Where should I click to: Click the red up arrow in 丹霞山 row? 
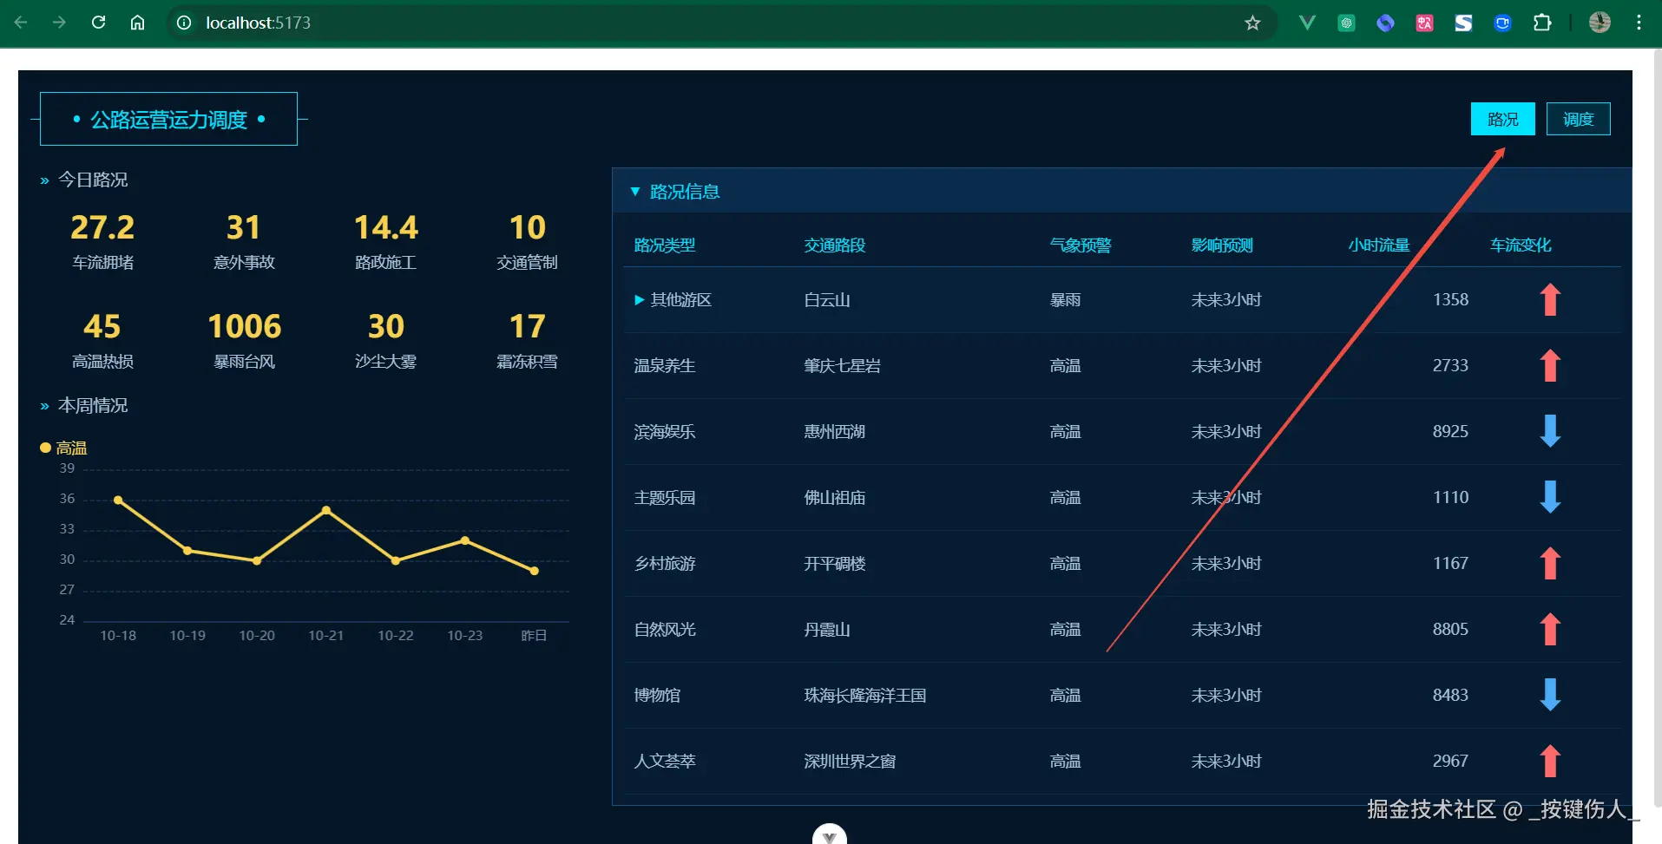1550,629
